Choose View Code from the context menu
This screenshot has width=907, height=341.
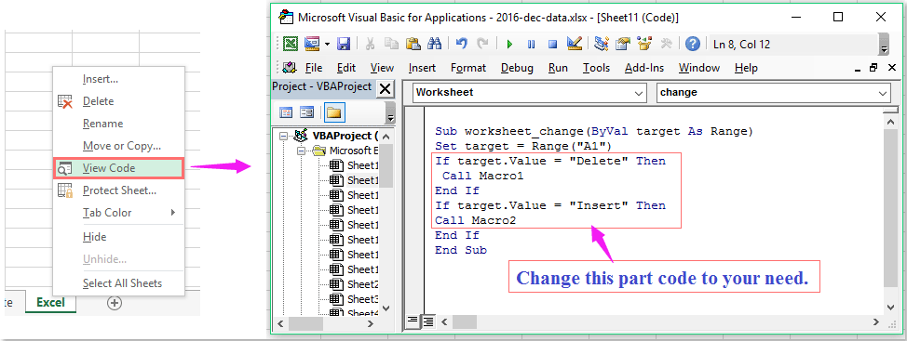pos(118,168)
